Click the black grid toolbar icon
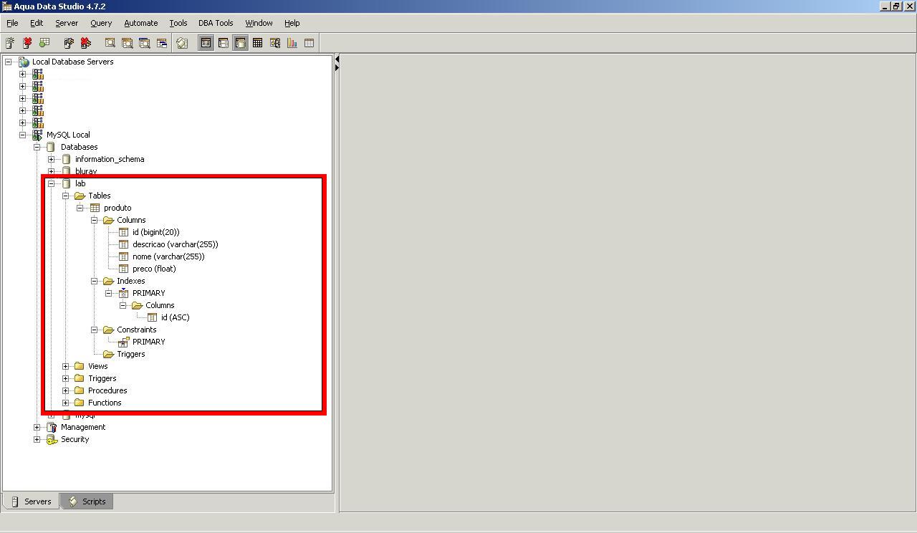The height and width of the screenshot is (533, 917). (258, 43)
